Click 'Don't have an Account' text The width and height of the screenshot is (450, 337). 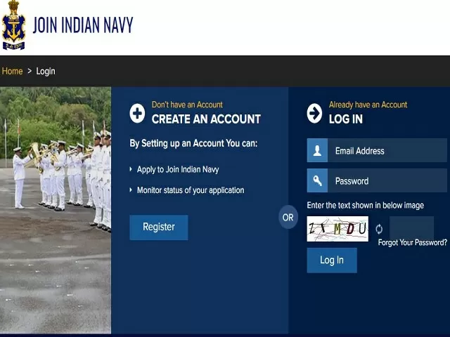tap(187, 105)
